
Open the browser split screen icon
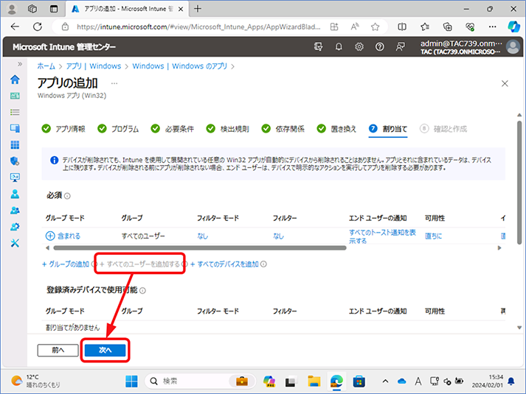tap(402, 27)
